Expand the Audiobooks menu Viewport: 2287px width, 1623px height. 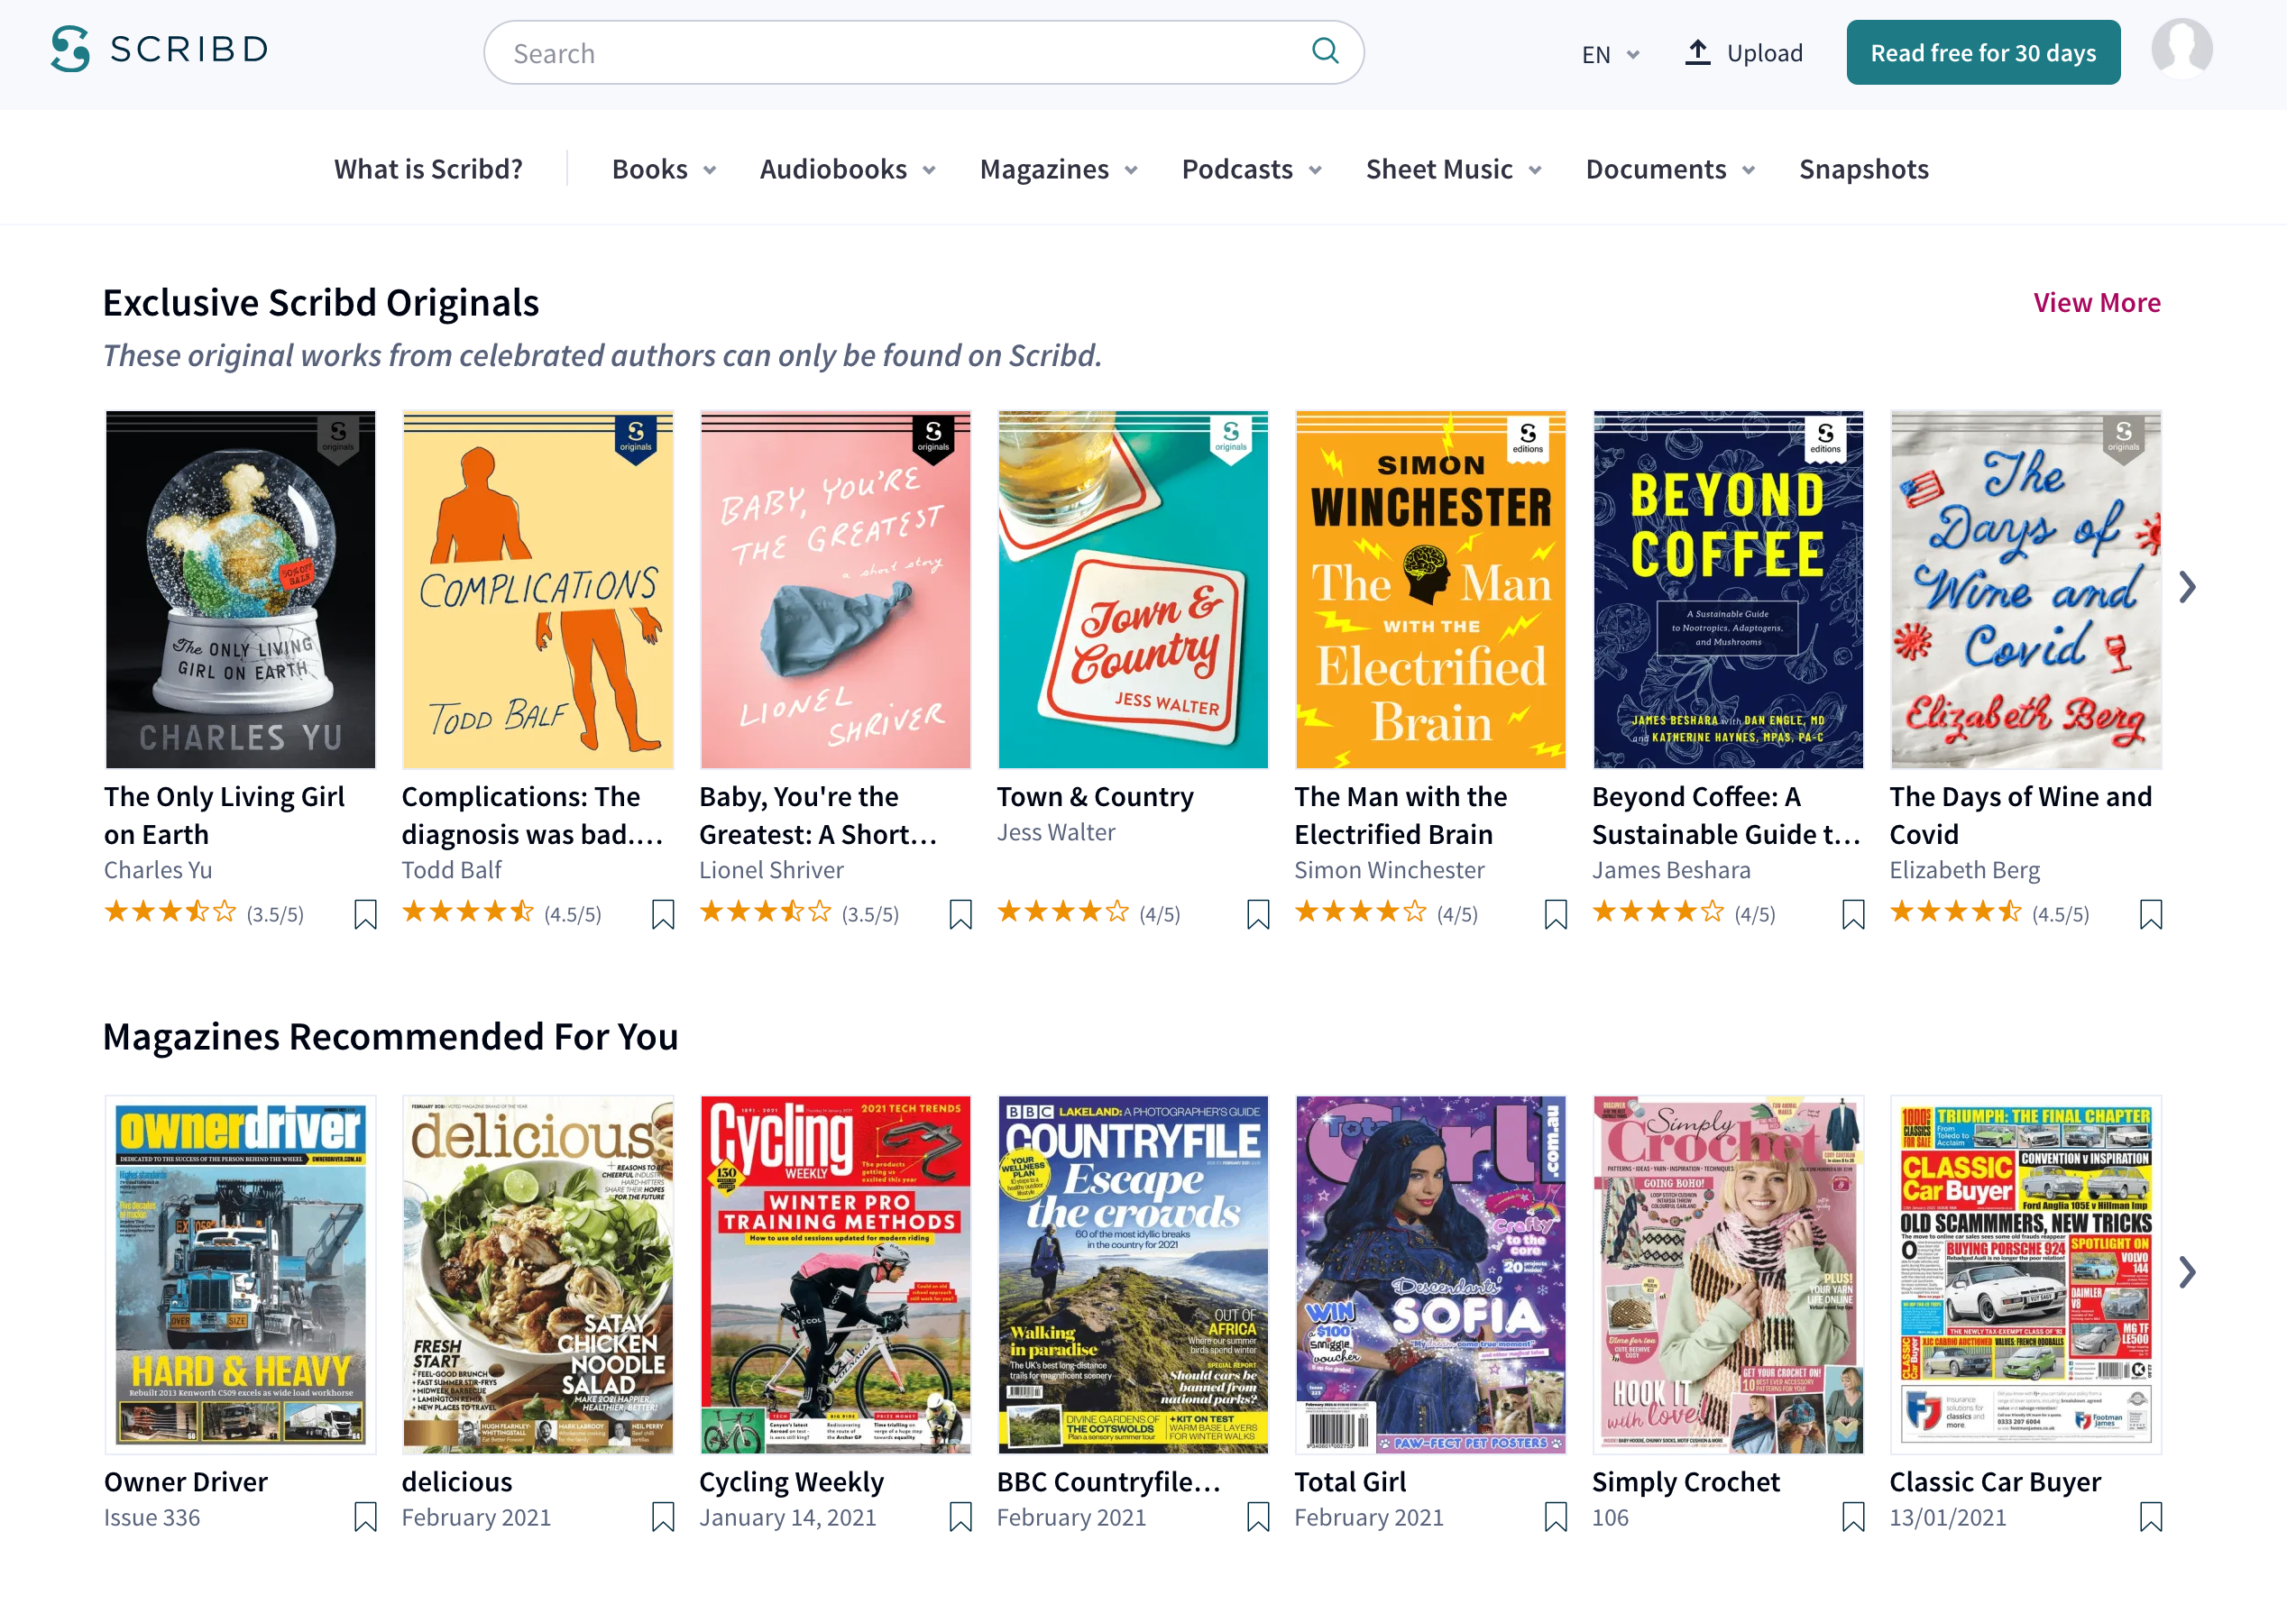pos(848,169)
